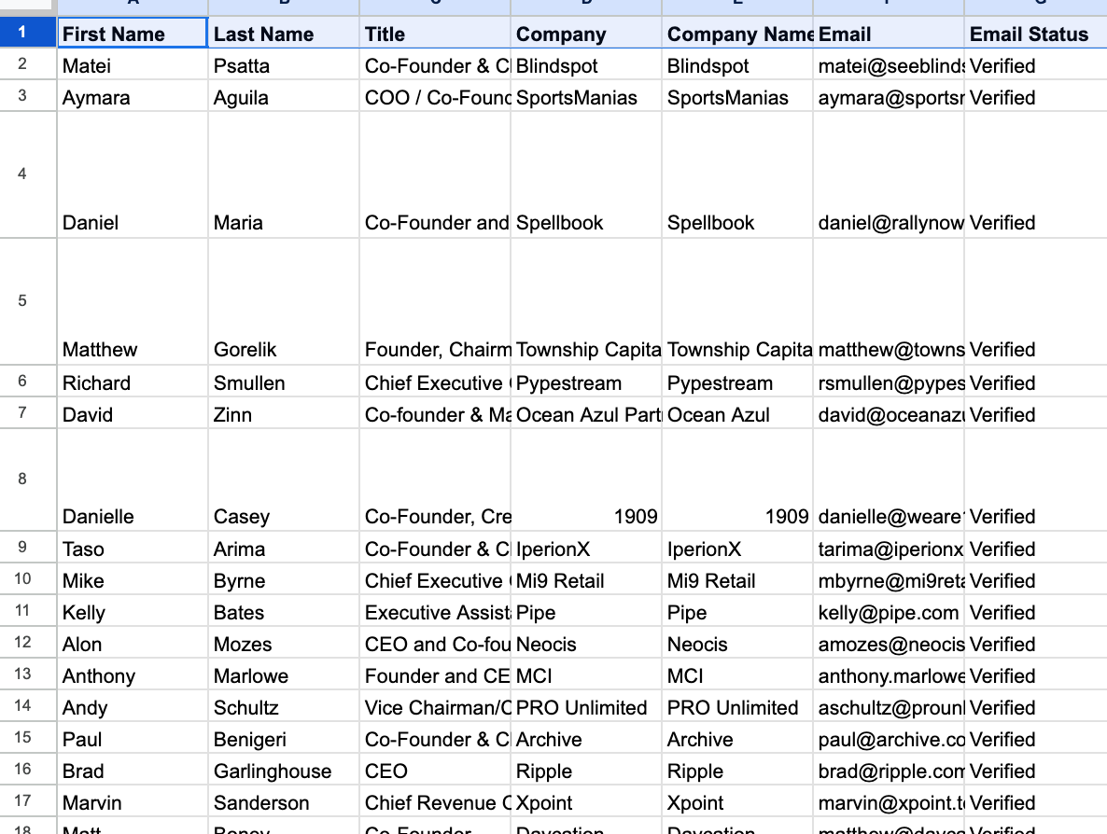
Task: Select the 'COO / Co-Founder' title cell
Action: pos(435,96)
